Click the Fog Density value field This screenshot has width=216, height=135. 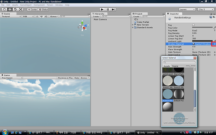(203, 33)
